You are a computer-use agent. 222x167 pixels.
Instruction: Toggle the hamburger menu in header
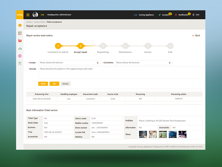(28, 15)
